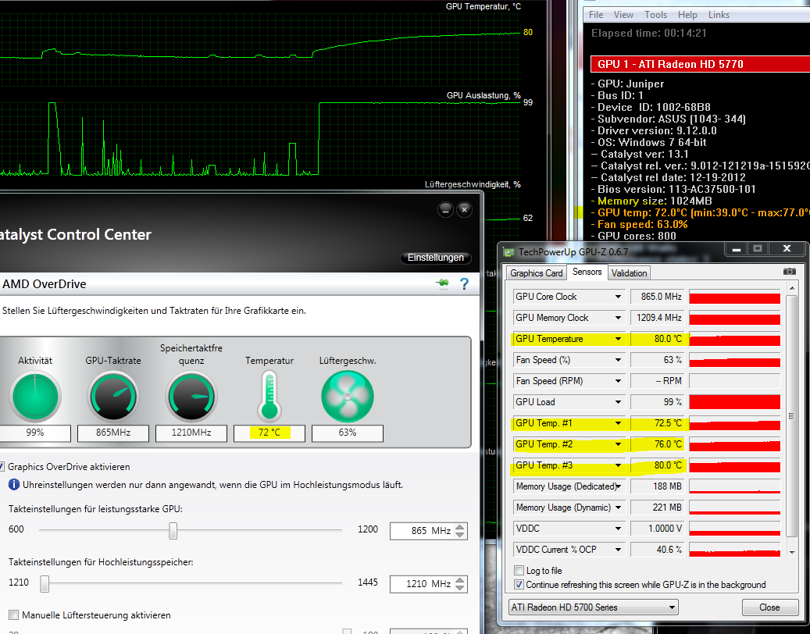This screenshot has width=810, height=634.
Task: Click the green pin icon in AMD OverDrive
Action: 443,283
